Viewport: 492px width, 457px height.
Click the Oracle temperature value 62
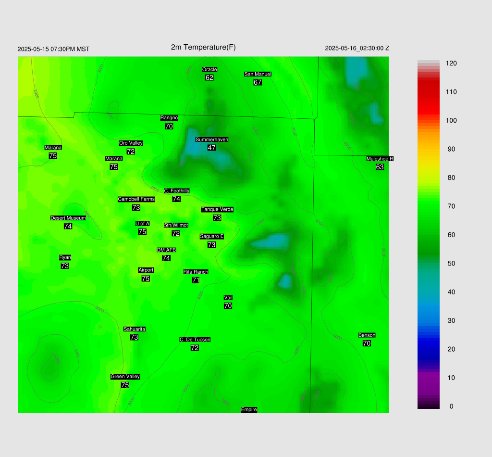[x=209, y=77]
